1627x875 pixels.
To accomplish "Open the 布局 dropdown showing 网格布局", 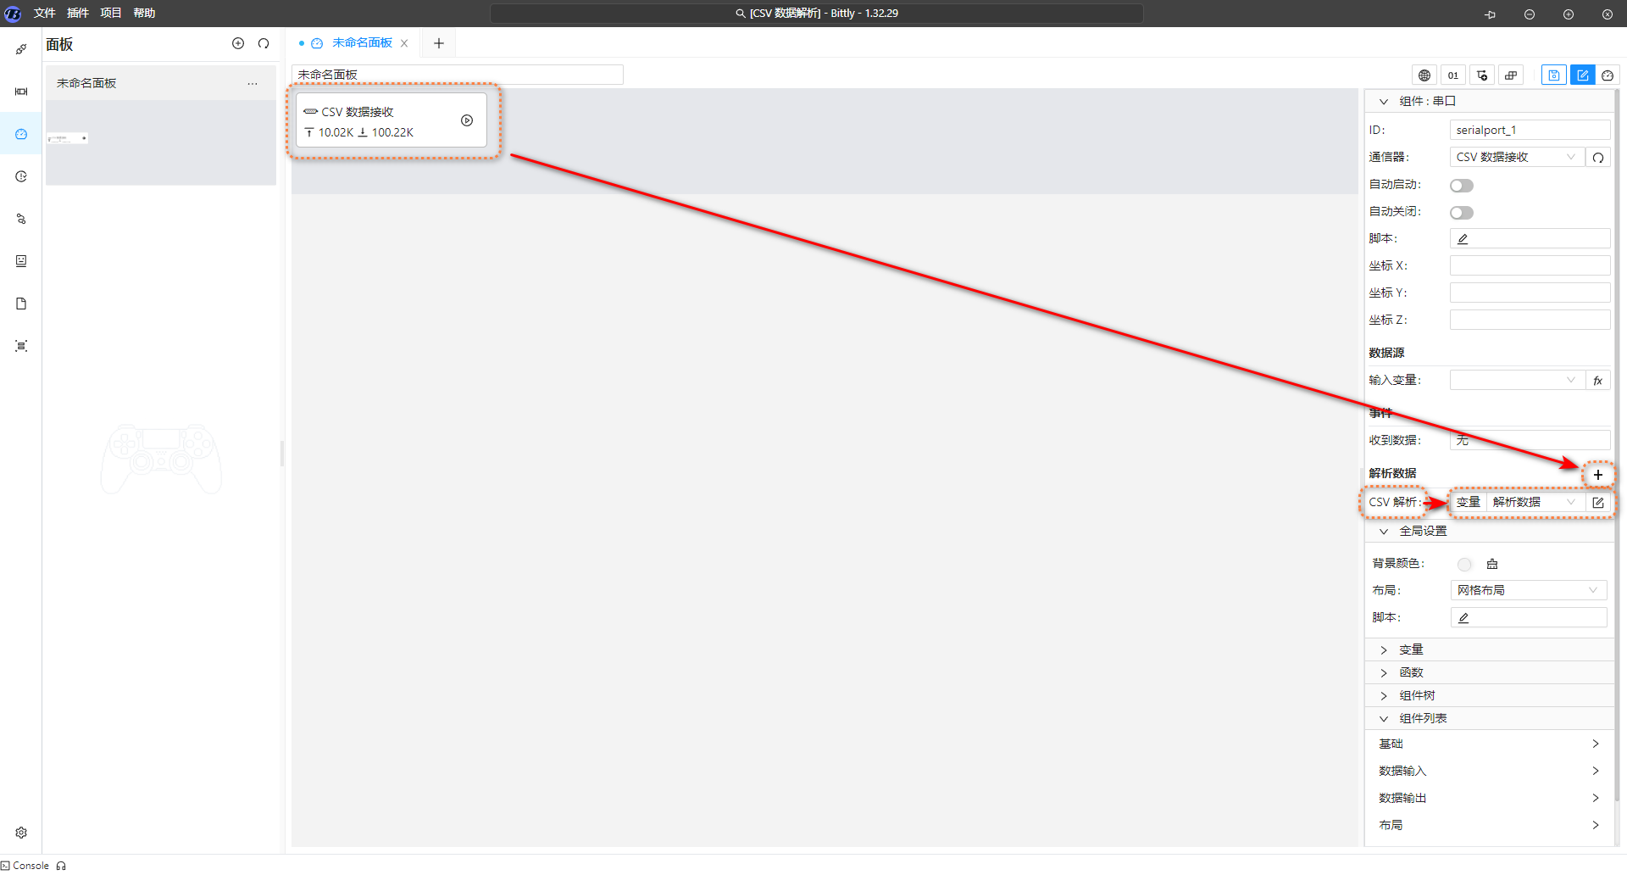I will pyautogui.click(x=1528, y=590).
